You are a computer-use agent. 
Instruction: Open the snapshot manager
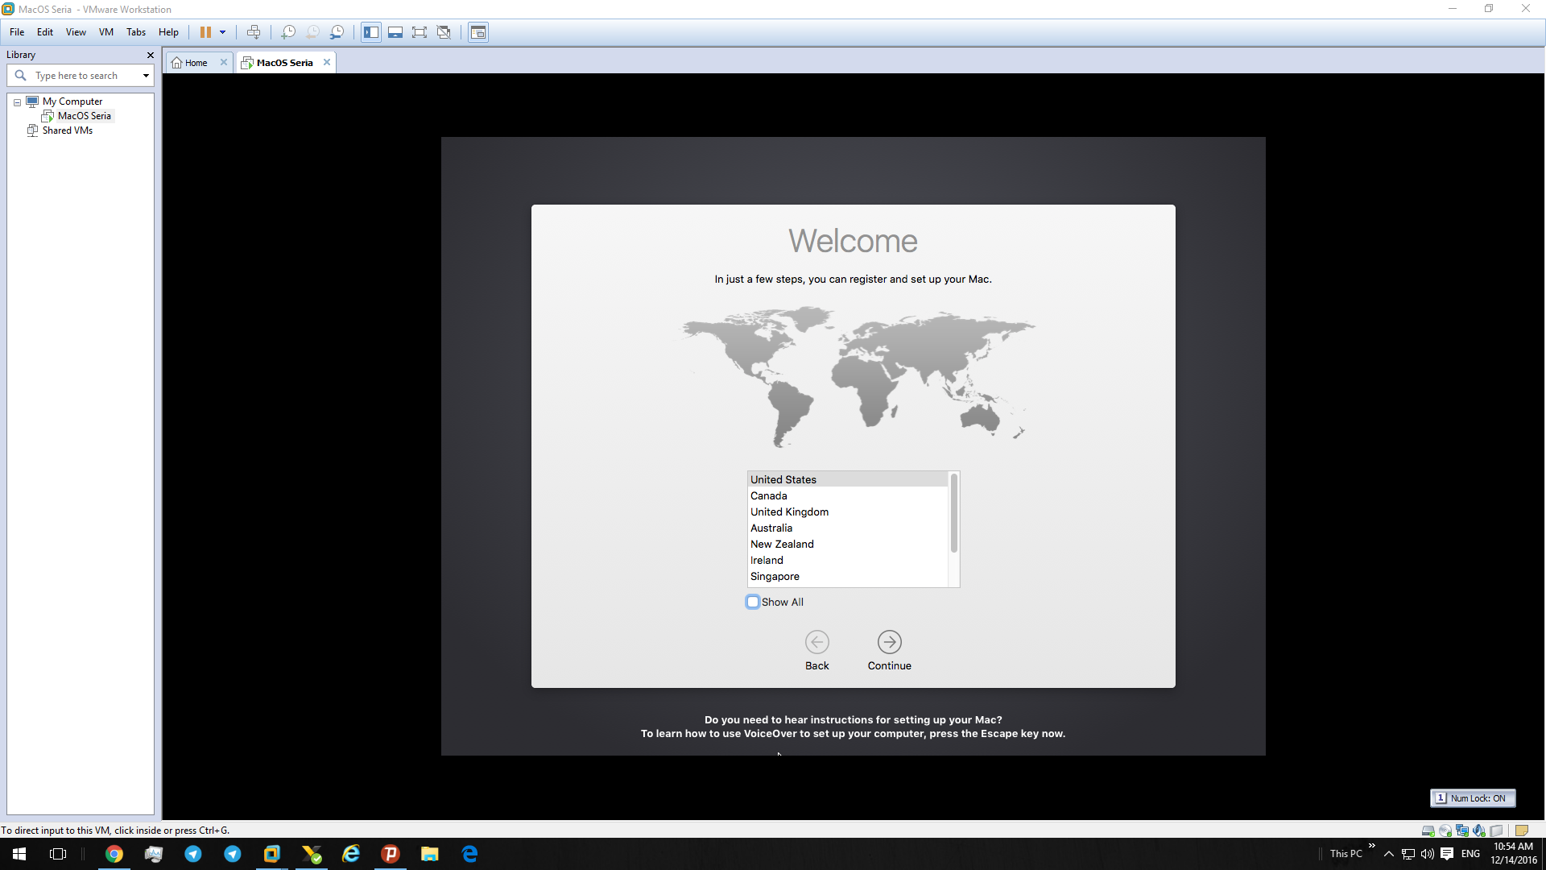coord(337,32)
